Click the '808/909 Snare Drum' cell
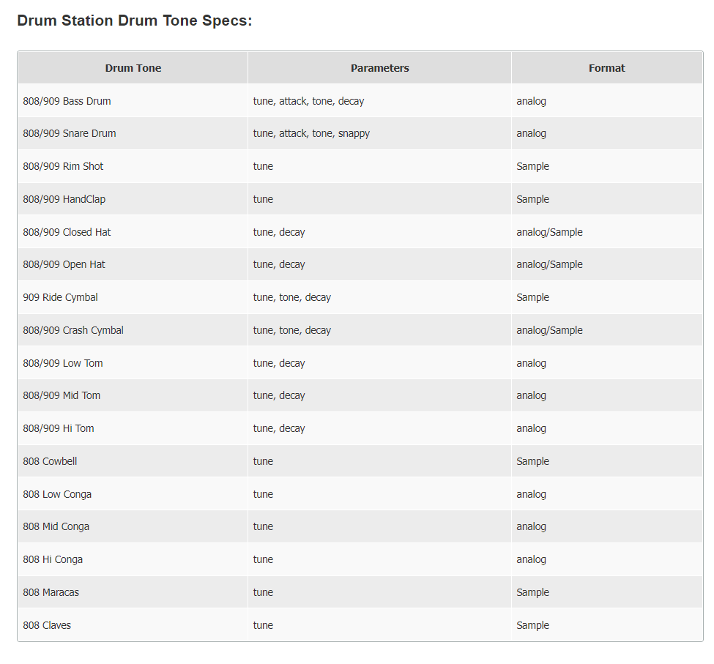 (x=133, y=133)
